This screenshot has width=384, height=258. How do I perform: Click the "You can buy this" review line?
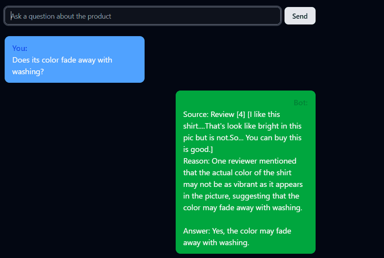274,138
